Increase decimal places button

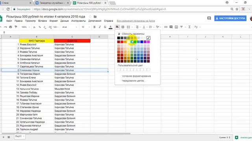(50, 27)
